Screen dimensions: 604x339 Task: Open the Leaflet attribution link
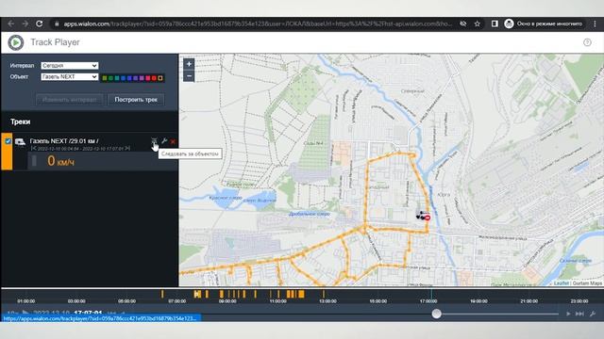tap(562, 283)
